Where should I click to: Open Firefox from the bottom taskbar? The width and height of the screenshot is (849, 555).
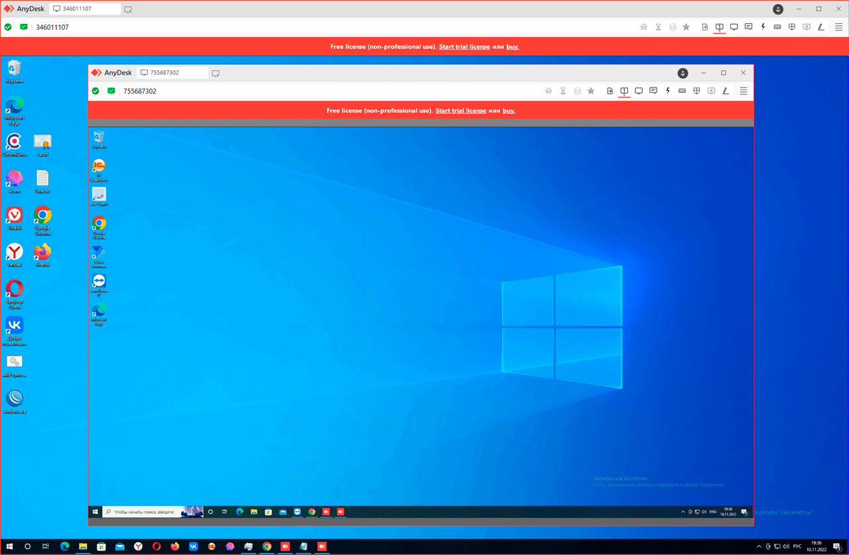pyautogui.click(x=175, y=546)
